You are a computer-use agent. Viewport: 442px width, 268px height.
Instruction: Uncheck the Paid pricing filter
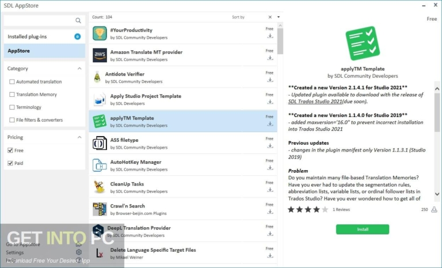coord(10,163)
